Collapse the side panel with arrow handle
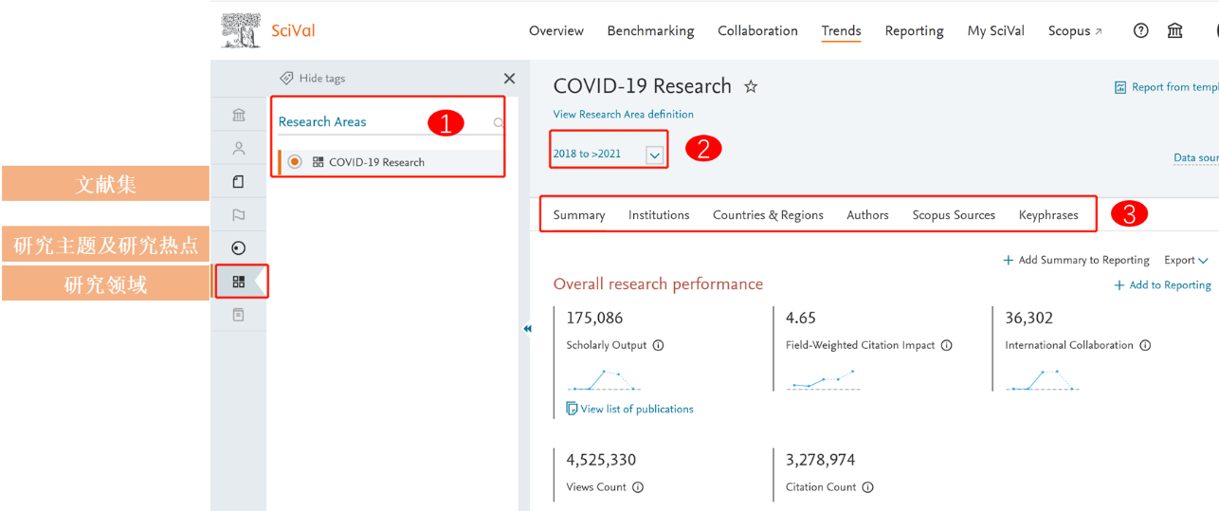This screenshot has height=511, width=1219. click(527, 329)
